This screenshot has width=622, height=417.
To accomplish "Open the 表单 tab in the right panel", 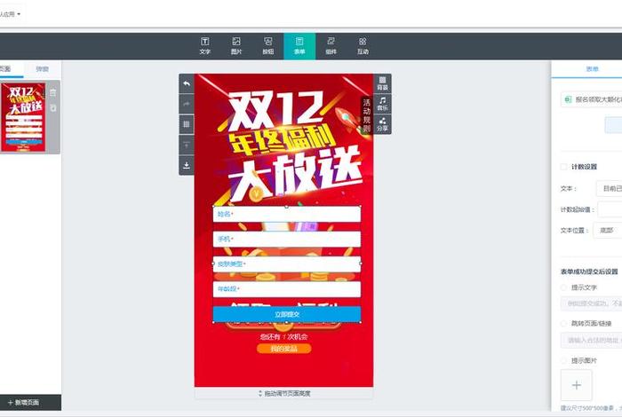I will (x=593, y=69).
